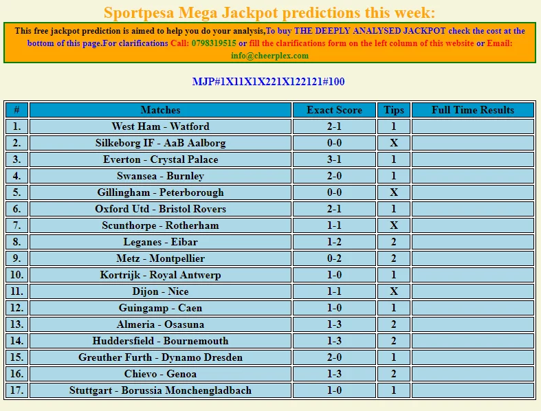Click the exact score for Stuttgart row
The width and height of the screenshot is (541, 411).
[334, 390]
